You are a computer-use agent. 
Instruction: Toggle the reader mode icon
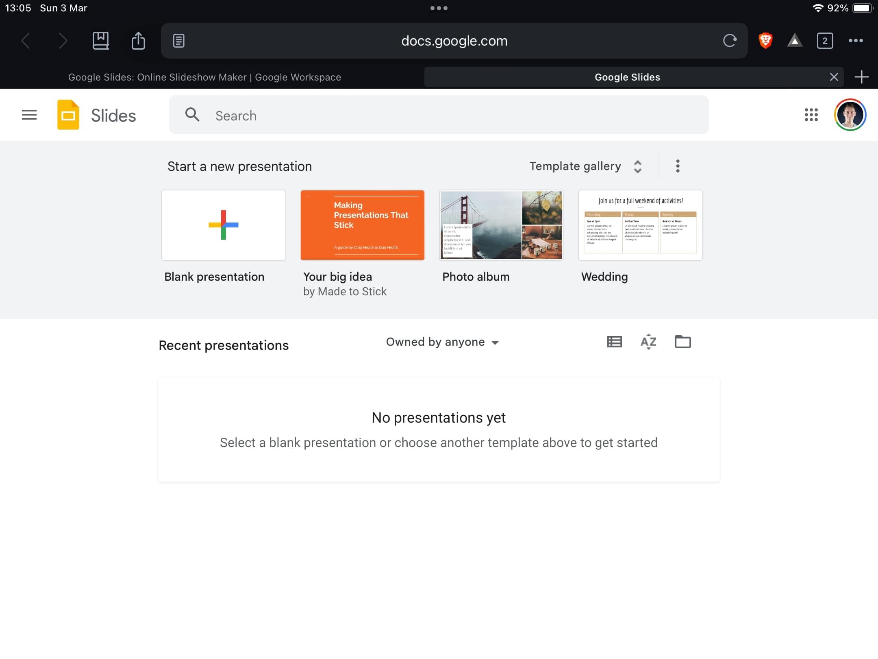click(179, 41)
